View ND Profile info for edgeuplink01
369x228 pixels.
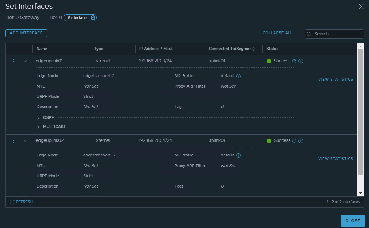(239, 76)
